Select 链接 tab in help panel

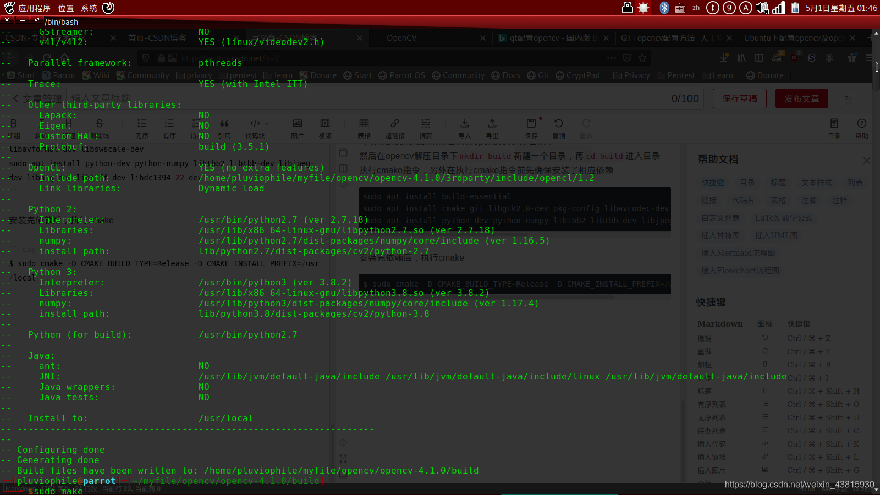click(709, 200)
